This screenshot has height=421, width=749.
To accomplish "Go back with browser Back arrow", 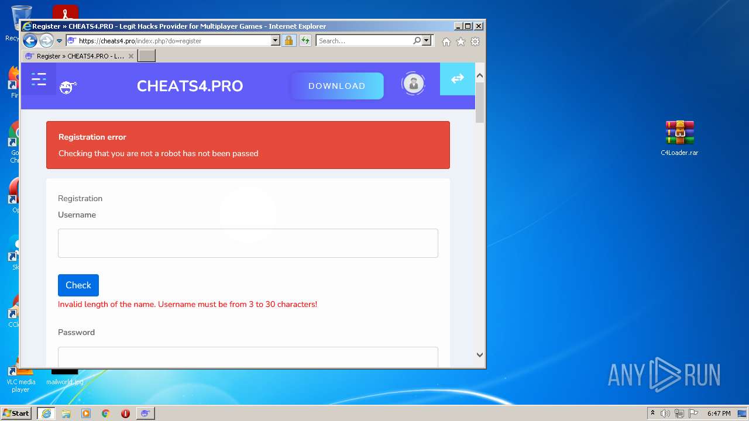I will pos(30,41).
